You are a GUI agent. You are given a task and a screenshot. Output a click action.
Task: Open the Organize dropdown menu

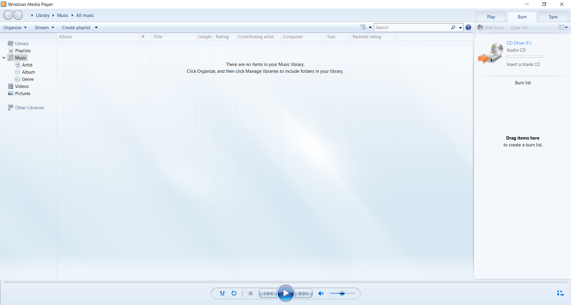click(x=15, y=28)
